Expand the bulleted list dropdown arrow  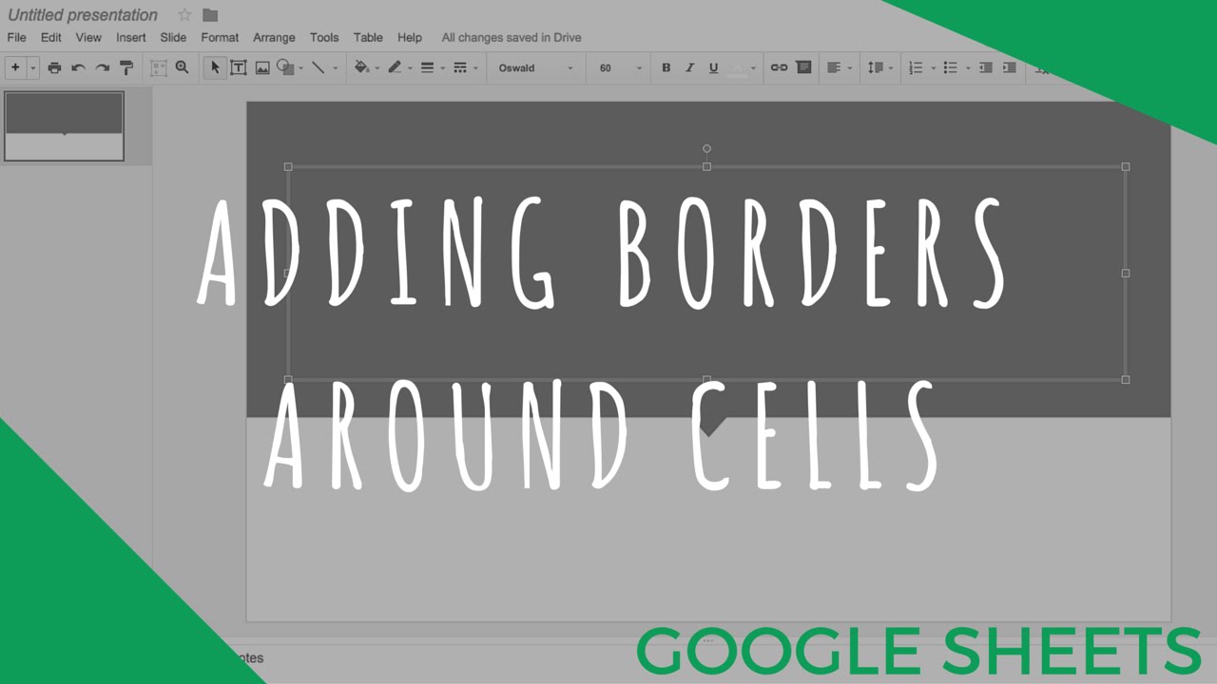(x=968, y=68)
